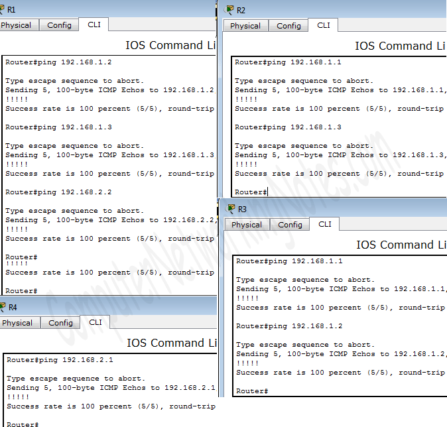Click the 'Router#' prompt with cursor in R2 CLI

[251, 192]
